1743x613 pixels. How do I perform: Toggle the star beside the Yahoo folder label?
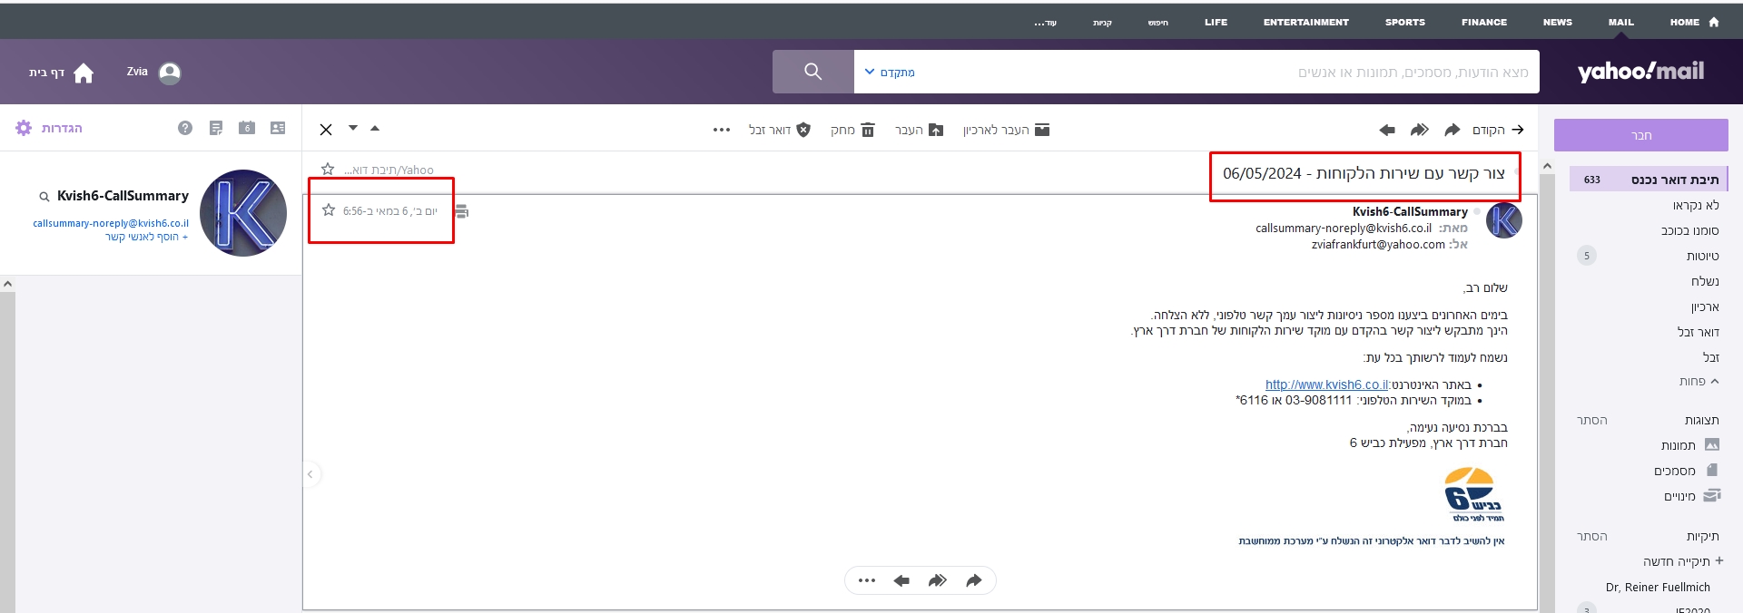(328, 170)
